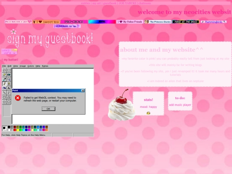The width and height of the screenshot is (232, 174).
Task: Open the JOE YABUKI link
Action: point(127,3)
